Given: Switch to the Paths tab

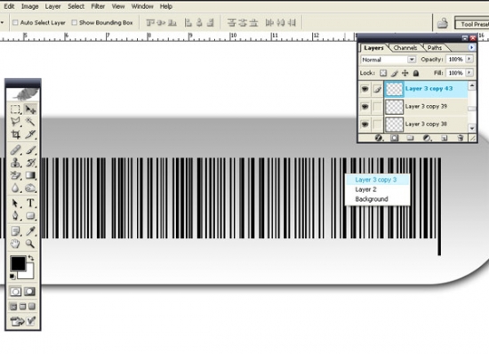Looking at the screenshot, I should (x=435, y=48).
